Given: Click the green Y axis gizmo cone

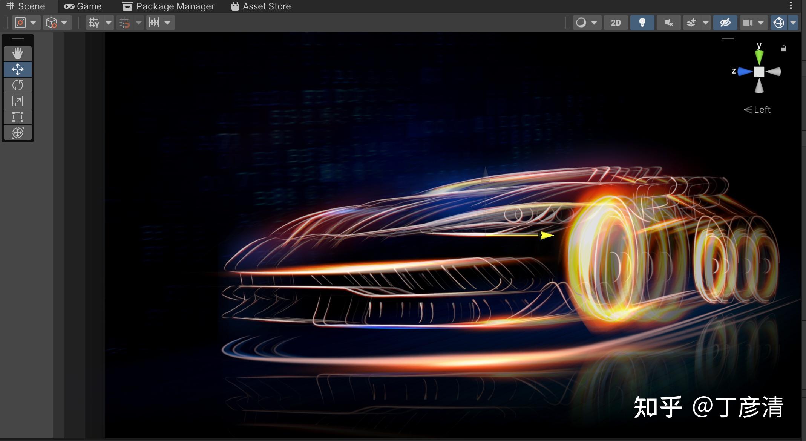Looking at the screenshot, I should [759, 57].
